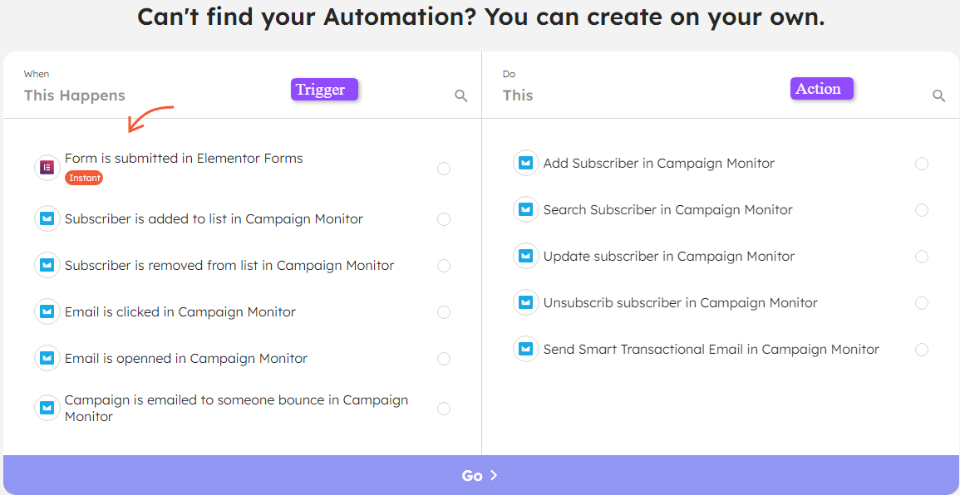Select the Unsubscrib subscriber action
960x495 pixels.
921,302
